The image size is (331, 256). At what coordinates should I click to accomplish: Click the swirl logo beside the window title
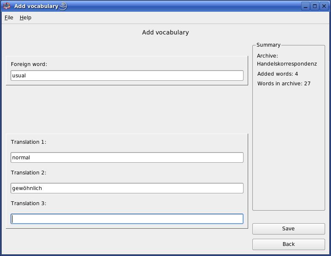click(63, 6)
